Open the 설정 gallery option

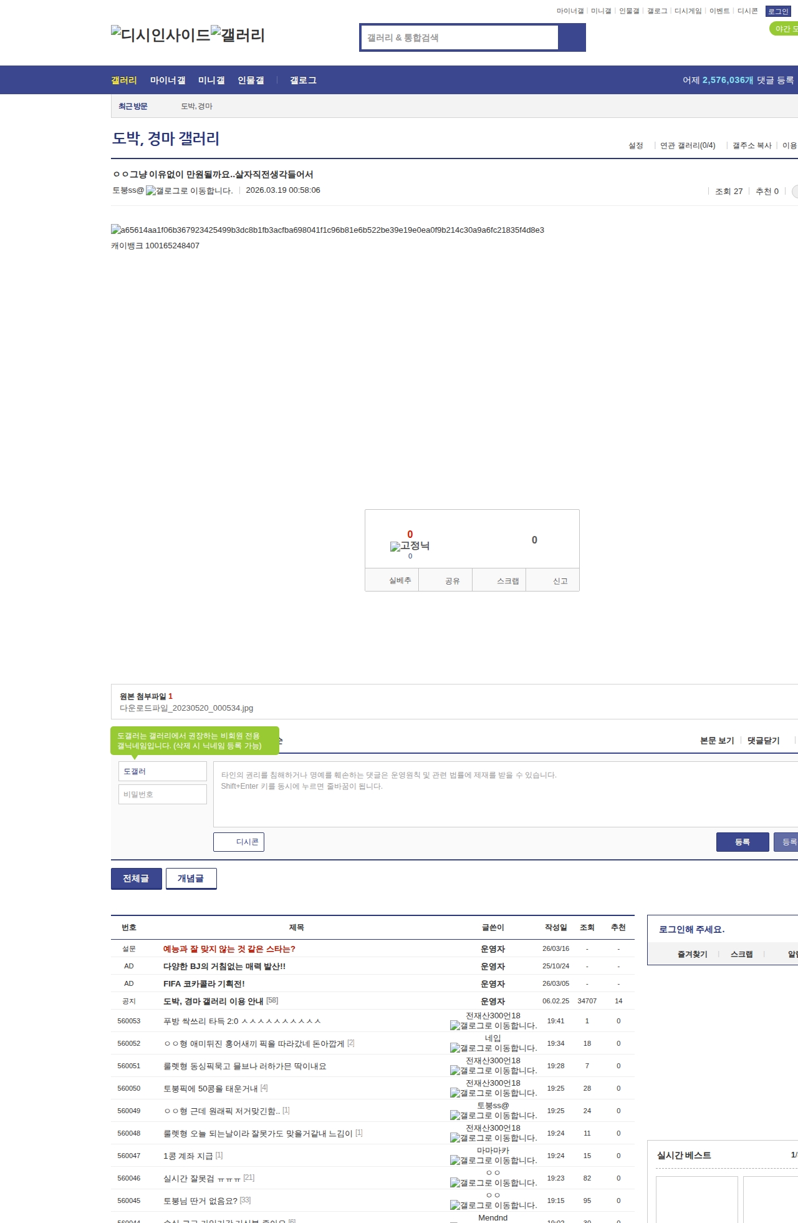coord(635,145)
